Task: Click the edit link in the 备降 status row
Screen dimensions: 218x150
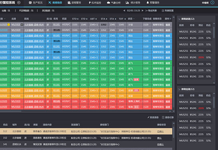Action: [x=168, y=102]
